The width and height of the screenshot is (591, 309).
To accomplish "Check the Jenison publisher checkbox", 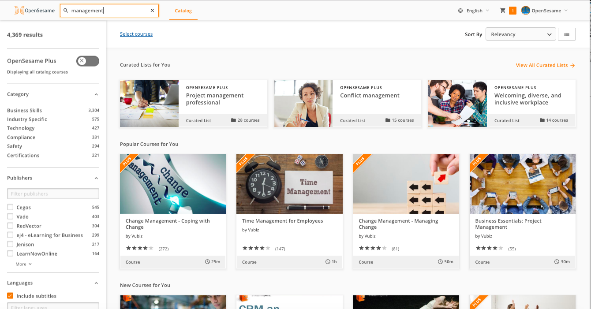I will coord(10,244).
